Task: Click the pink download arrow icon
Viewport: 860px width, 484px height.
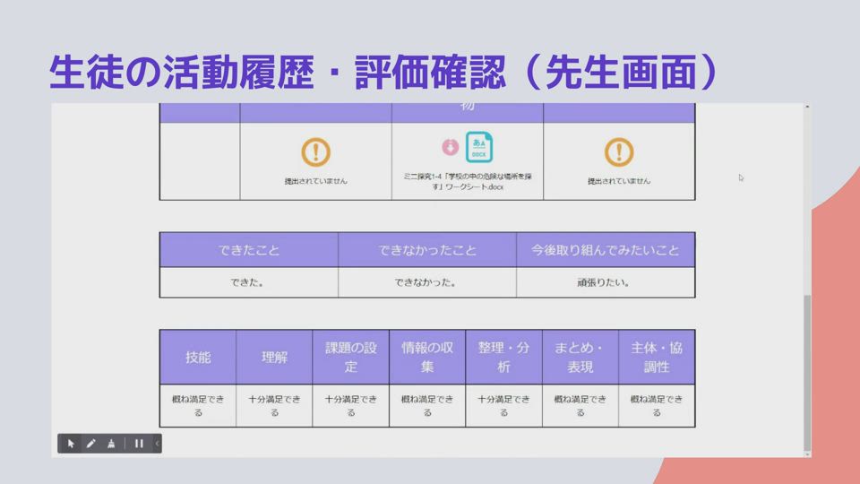Action: point(451,146)
